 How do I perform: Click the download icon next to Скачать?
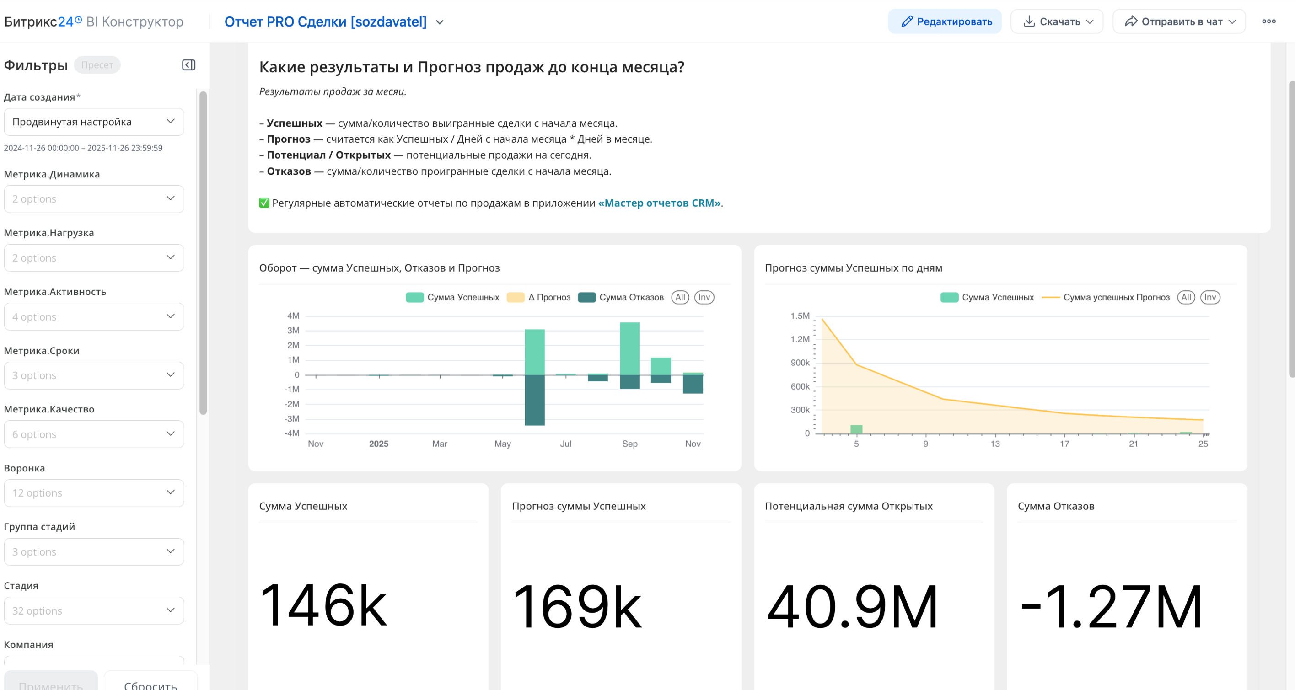coord(1029,21)
